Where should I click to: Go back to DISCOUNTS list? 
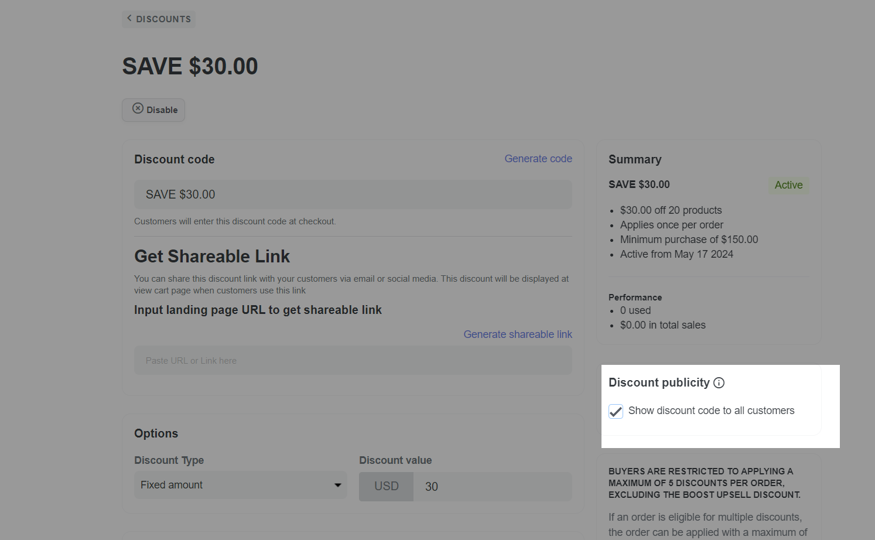(163, 19)
